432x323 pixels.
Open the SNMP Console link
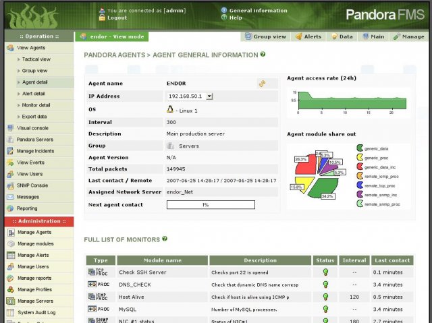pos(32,185)
